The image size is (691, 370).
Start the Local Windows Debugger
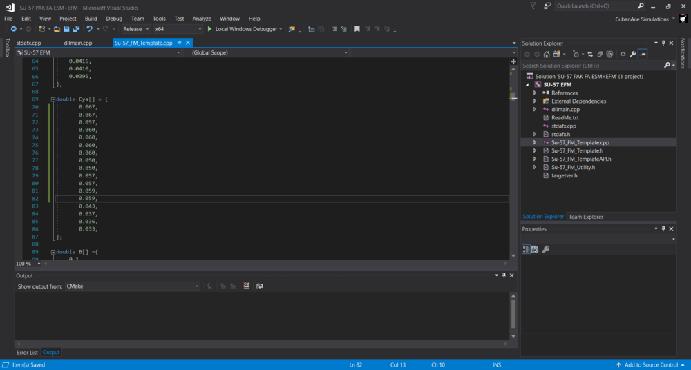(x=245, y=29)
